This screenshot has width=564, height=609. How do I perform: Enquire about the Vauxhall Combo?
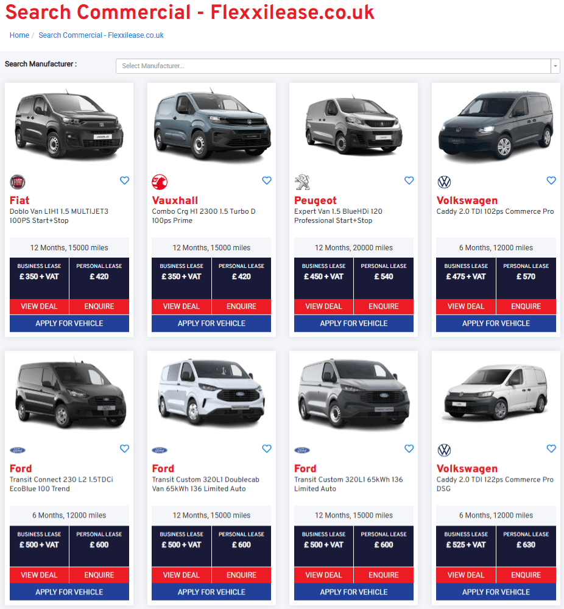241,306
